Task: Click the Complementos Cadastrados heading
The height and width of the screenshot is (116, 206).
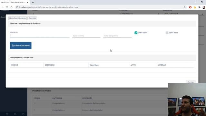Action: pyautogui.click(x=22, y=58)
